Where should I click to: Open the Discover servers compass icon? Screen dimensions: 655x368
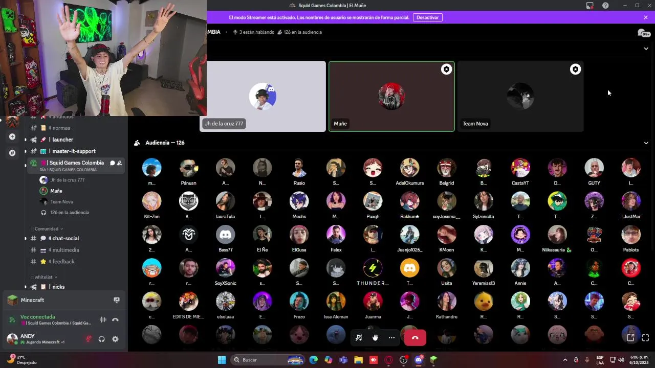(x=12, y=153)
